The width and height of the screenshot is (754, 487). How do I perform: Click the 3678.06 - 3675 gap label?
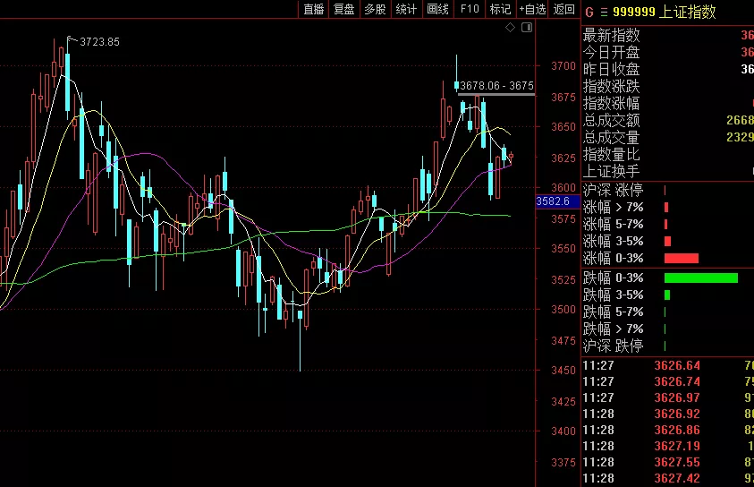496,86
